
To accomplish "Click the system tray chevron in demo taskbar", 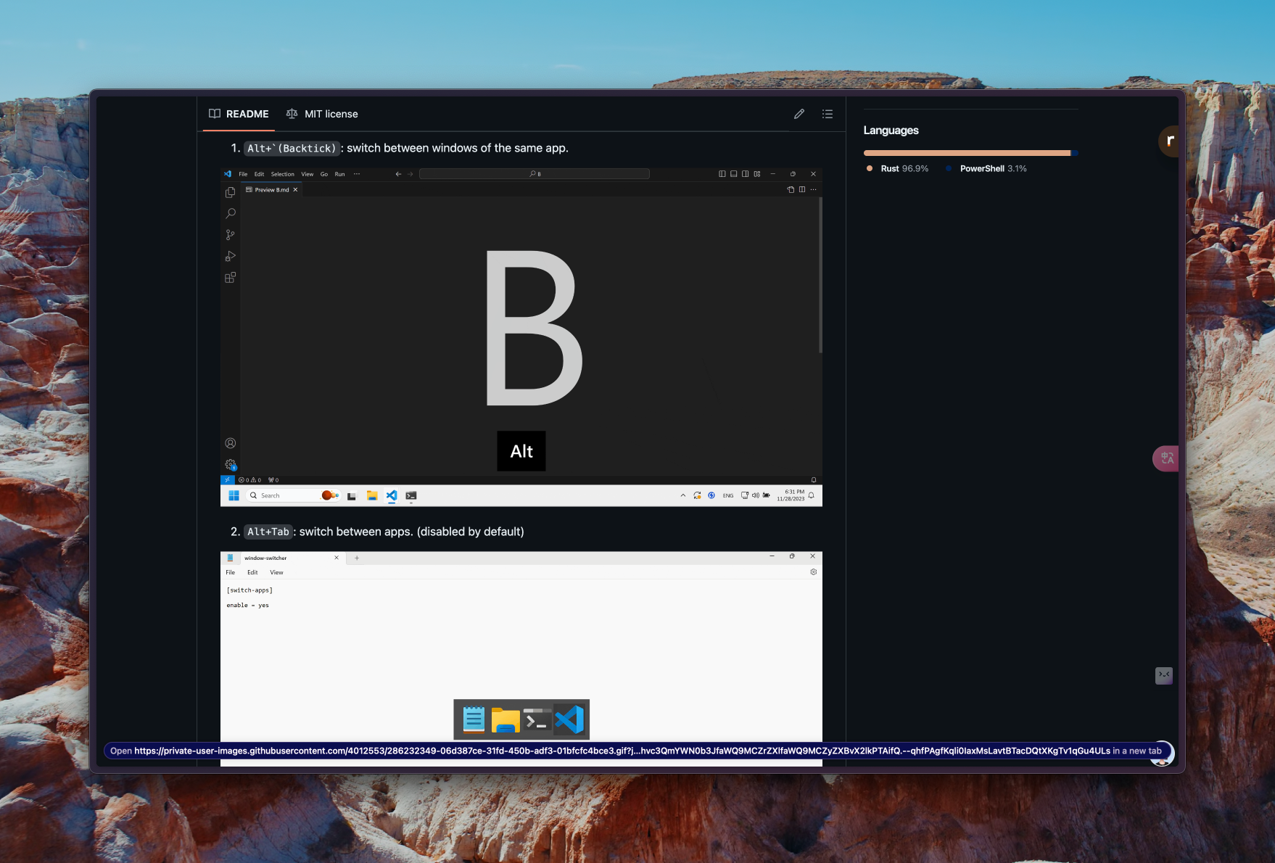I will [682, 495].
